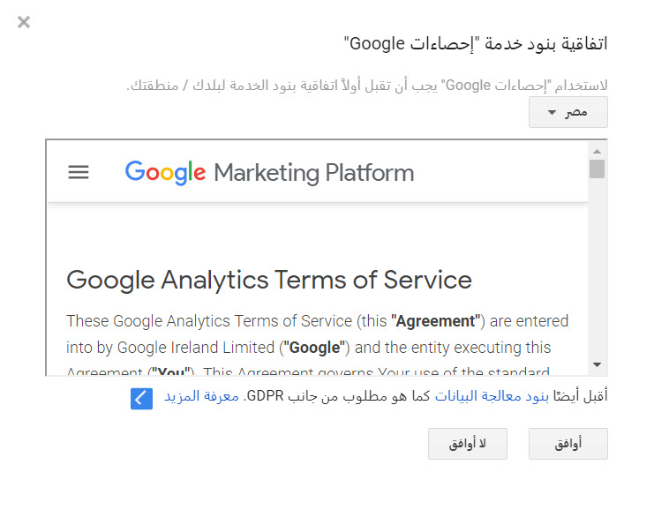Click the dialog title اتفاقية بنود خدمة
This screenshot has width=654, height=510.
coord(476,43)
